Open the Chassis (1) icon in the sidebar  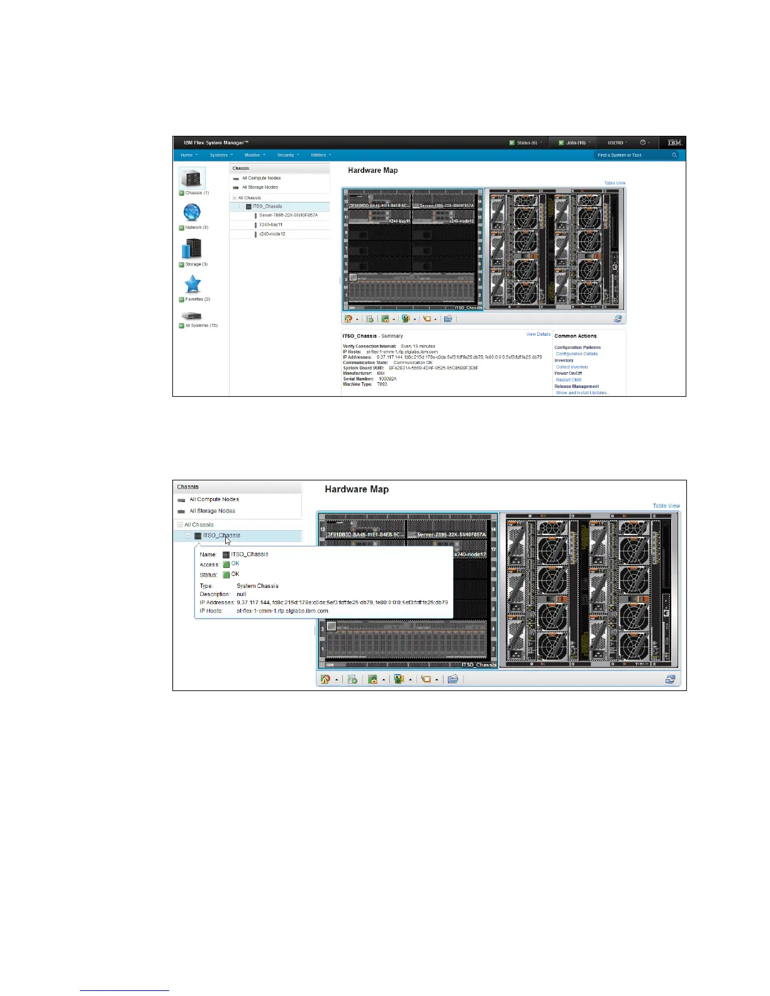192,179
